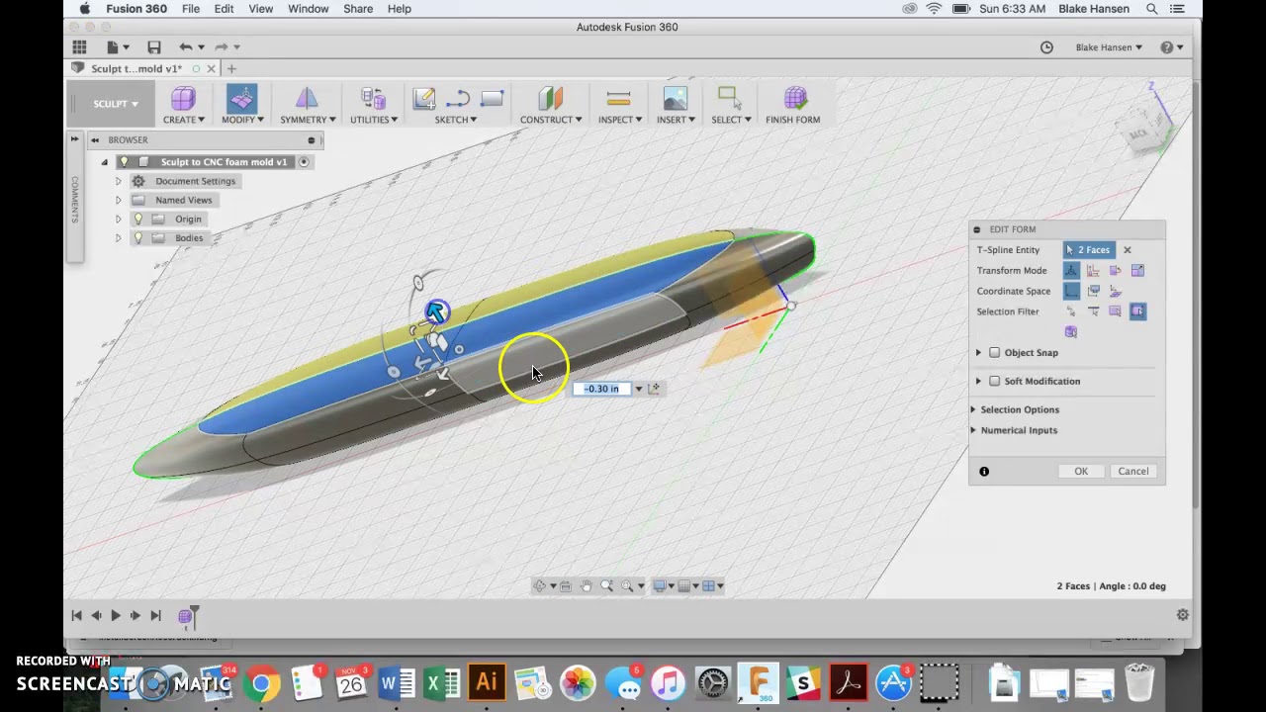Select the Edit Form modify icon

point(241,98)
